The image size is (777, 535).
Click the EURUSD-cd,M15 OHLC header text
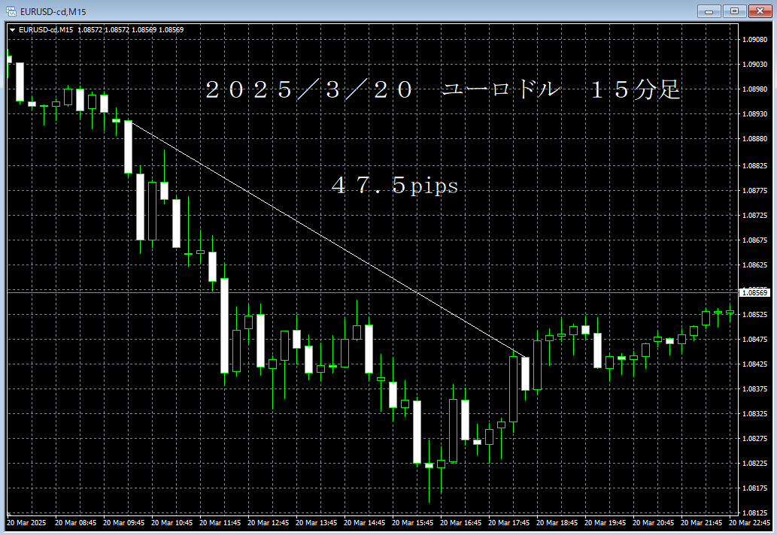coord(101,30)
